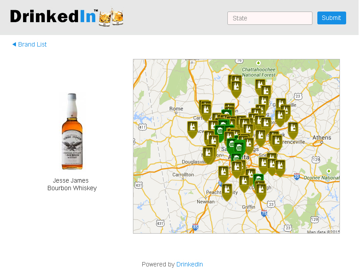
Task: Select the liquor store marker nearest Athens
Action: [x=293, y=131]
